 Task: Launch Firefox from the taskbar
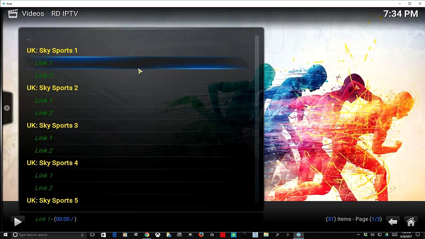(201, 235)
